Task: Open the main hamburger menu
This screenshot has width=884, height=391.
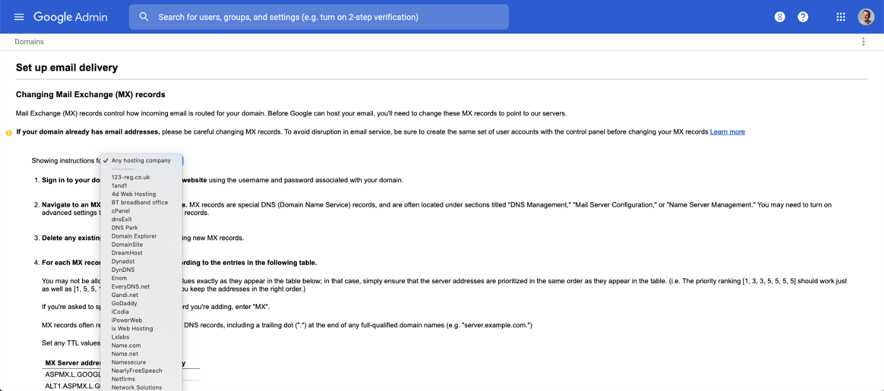Action: (x=19, y=17)
